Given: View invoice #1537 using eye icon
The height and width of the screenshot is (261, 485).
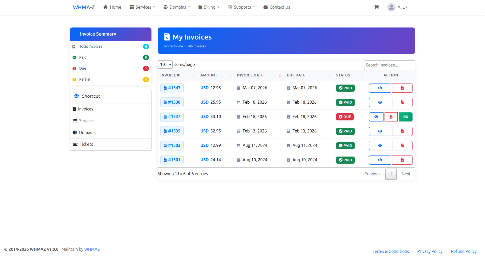Looking at the screenshot, I should click(x=376, y=117).
